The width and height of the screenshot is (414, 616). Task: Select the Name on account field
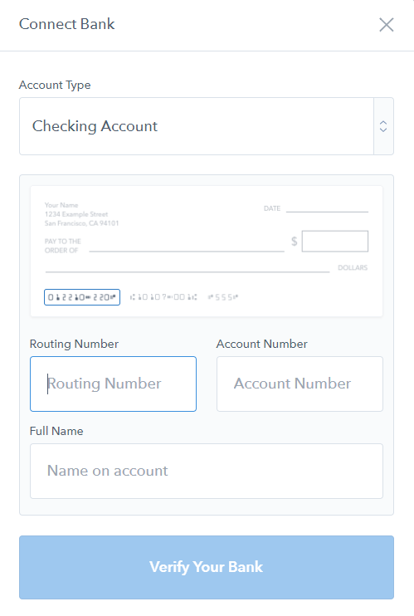[x=207, y=471]
